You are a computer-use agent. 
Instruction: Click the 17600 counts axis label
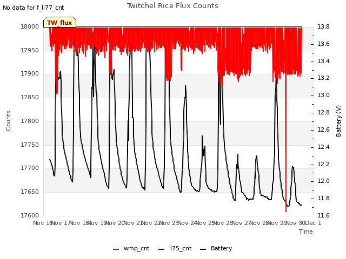tap(30, 215)
